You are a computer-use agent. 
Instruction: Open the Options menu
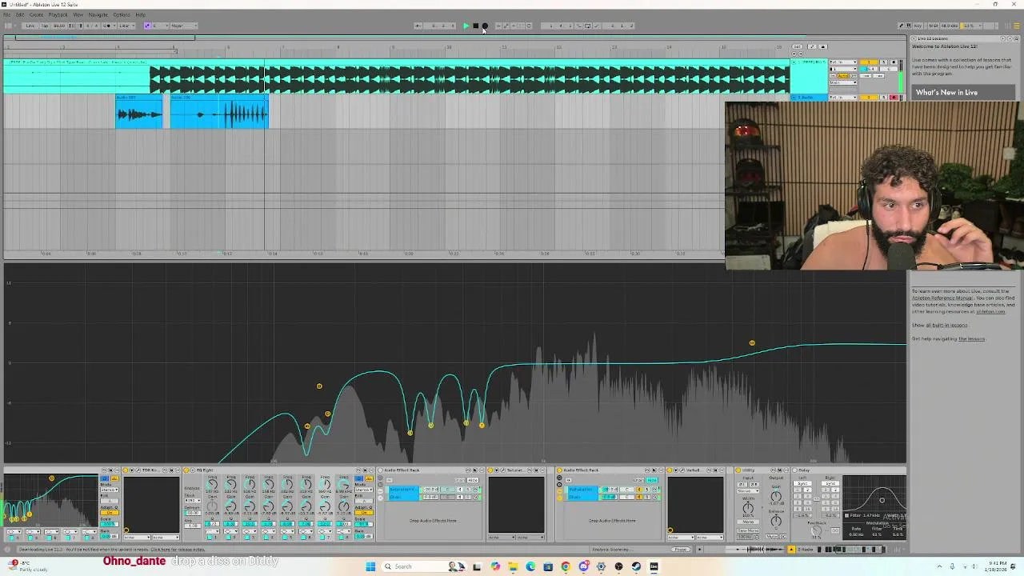[121, 14]
